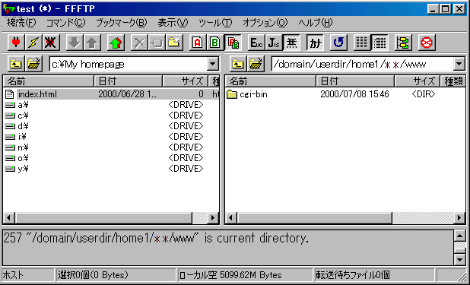Click the remote pane horizontal scrollbar thumb
The width and height of the screenshot is (470, 285).
tap(314, 218)
